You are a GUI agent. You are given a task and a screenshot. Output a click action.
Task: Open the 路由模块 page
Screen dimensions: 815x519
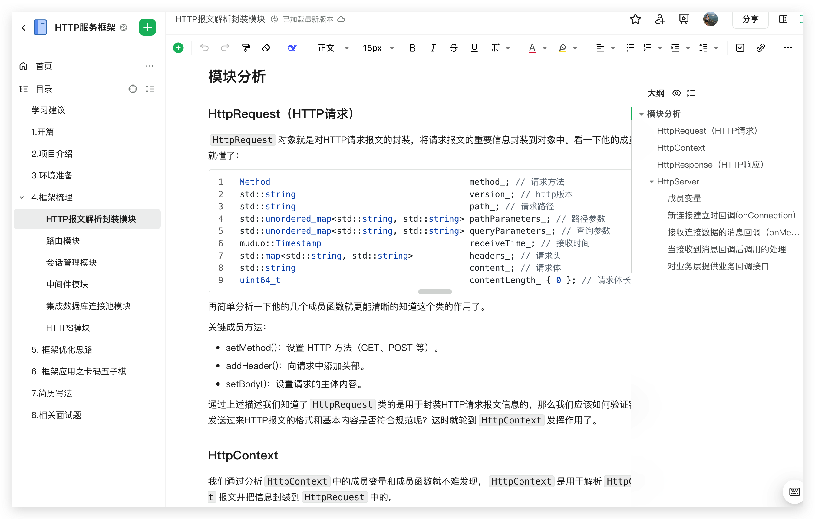click(63, 241)
